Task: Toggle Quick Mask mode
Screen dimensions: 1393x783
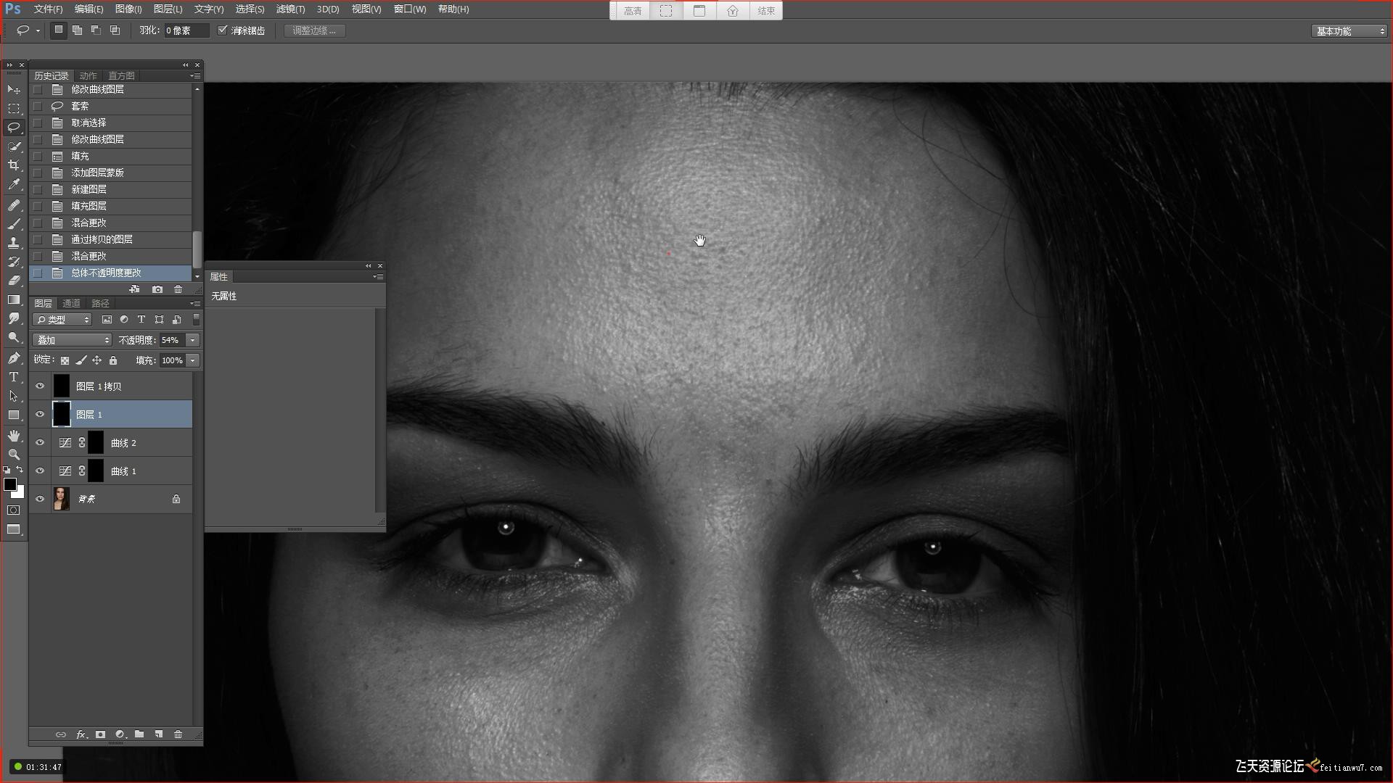Action: (14, 510)
